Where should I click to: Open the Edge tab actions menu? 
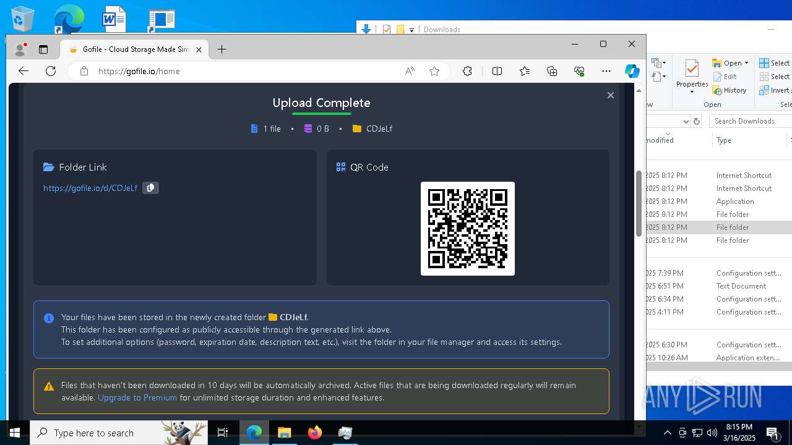point(43,49)
